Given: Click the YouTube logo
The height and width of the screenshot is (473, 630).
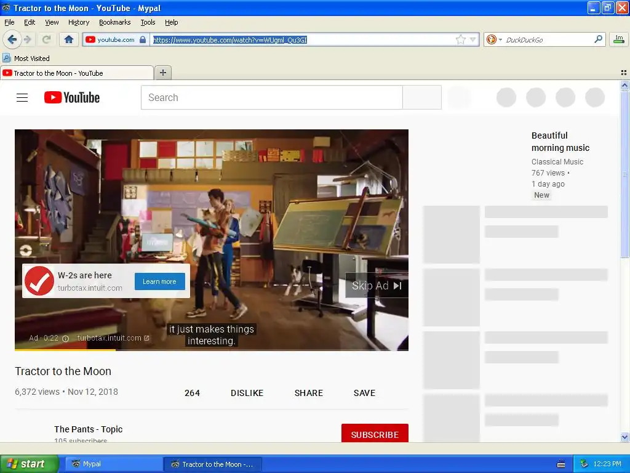Looking at the screenshot, I should click(x=72, y=97).
